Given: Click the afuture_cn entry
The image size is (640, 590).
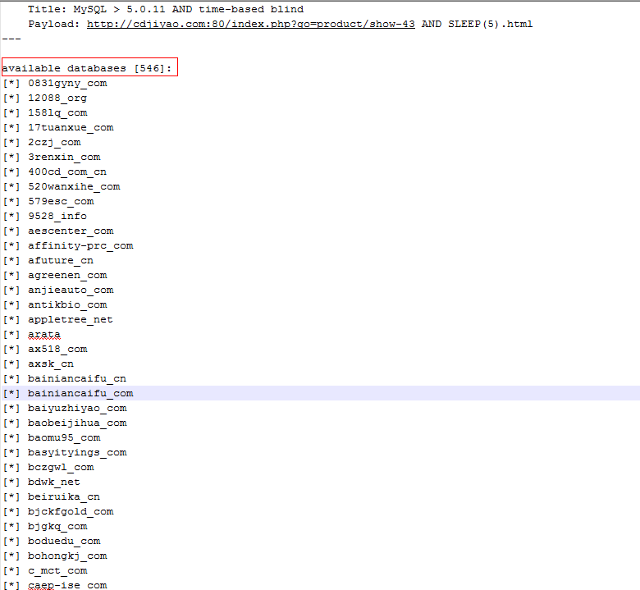Looking at the screenshot, I should [x=61, y=260].
